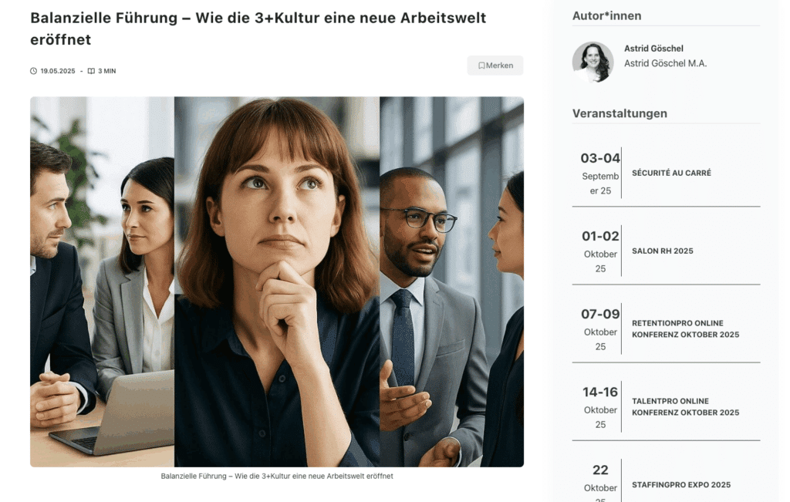
Task: Click the bookmark icon in Merken button
Action: pyautogui.click(x=481, y=66)
